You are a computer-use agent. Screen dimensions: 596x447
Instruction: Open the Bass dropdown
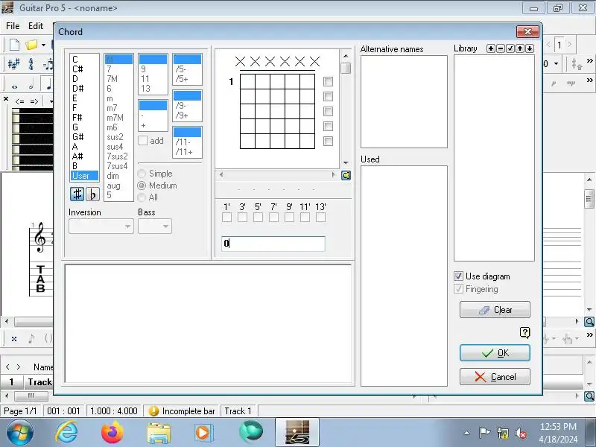coord(155,226)
